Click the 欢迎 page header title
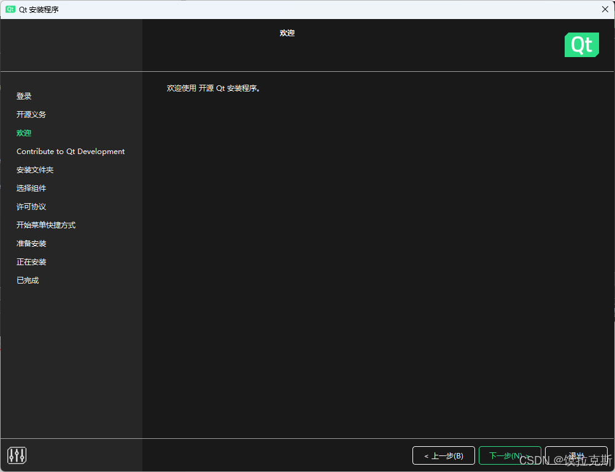 pyautogui.click(x=287, y=33)
